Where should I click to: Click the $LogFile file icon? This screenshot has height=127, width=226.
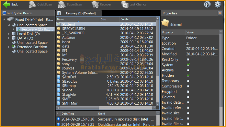coord(59,94)
